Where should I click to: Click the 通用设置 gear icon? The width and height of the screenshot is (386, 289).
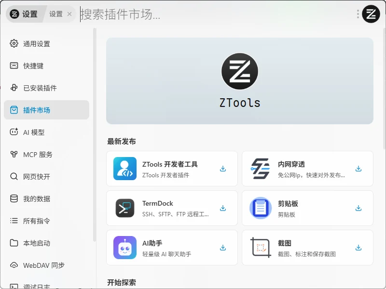[14, 43]
